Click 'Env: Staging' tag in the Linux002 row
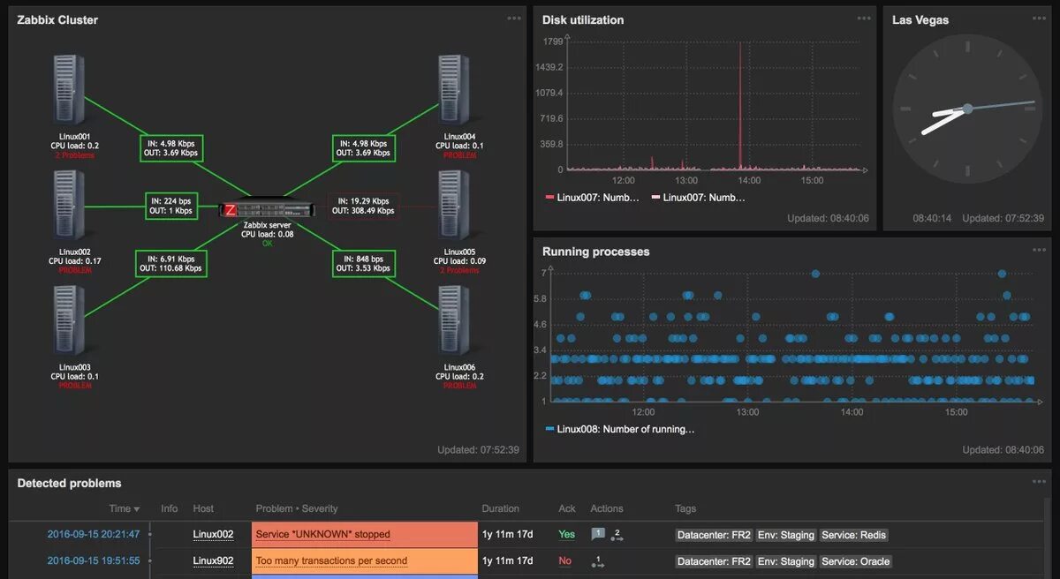This screenshot has width=1060, height=579. 786,535
